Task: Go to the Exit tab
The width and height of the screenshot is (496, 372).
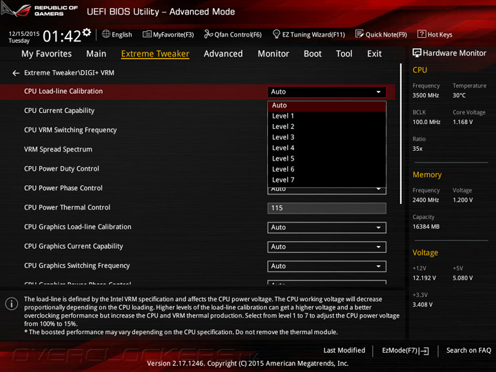Action: coord(375,54)
